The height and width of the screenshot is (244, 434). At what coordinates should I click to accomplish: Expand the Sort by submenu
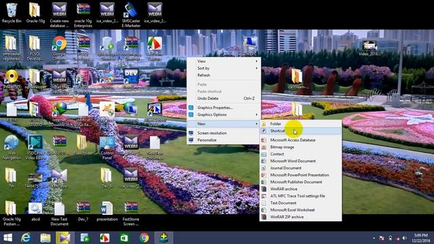224,68
